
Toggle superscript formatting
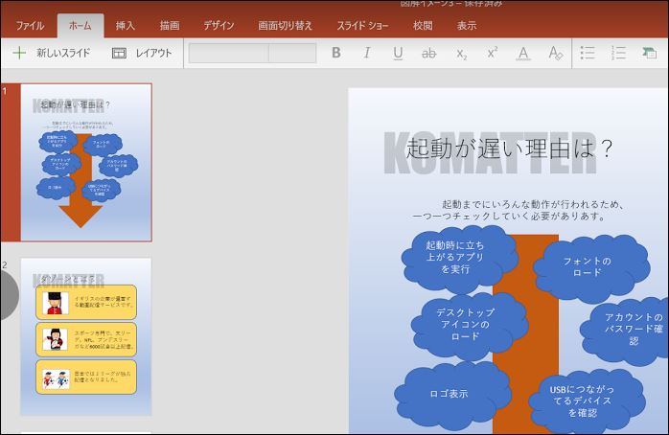tap(493, 52)
